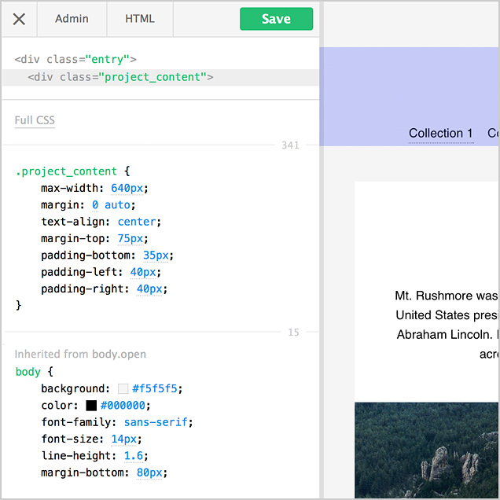Open the HTML tab
500x500 pixels.
pyautogui.click(x=140, y=19)
